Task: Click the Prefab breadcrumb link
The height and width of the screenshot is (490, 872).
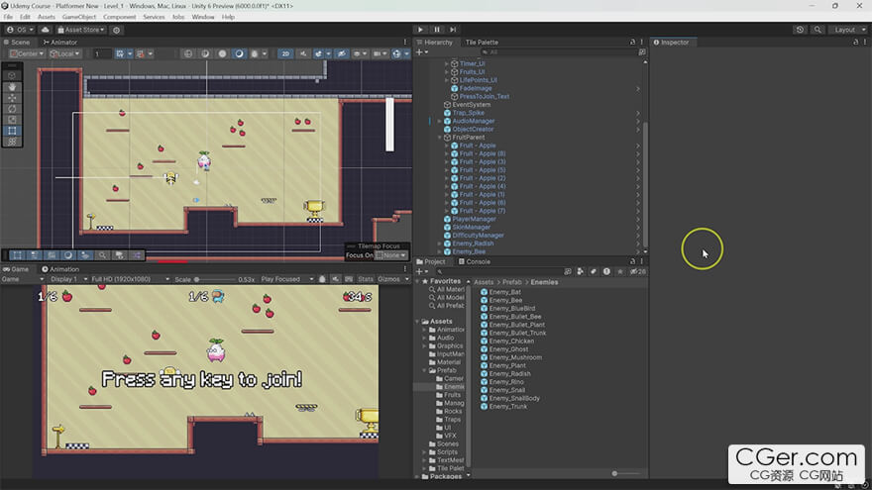Action: 511,282
